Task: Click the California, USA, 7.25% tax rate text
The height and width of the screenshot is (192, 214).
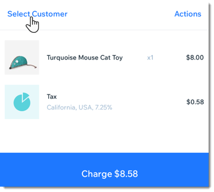Action: 80,107
